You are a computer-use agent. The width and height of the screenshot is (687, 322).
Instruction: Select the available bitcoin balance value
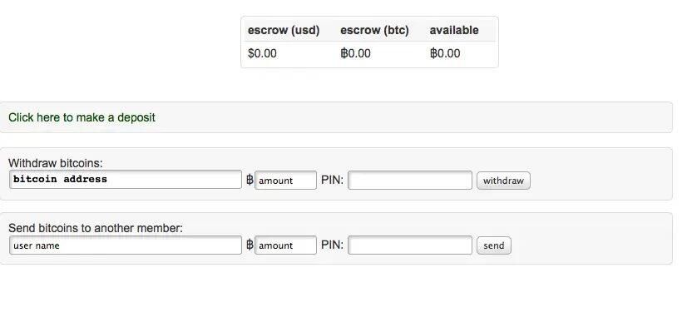point(445,53)
